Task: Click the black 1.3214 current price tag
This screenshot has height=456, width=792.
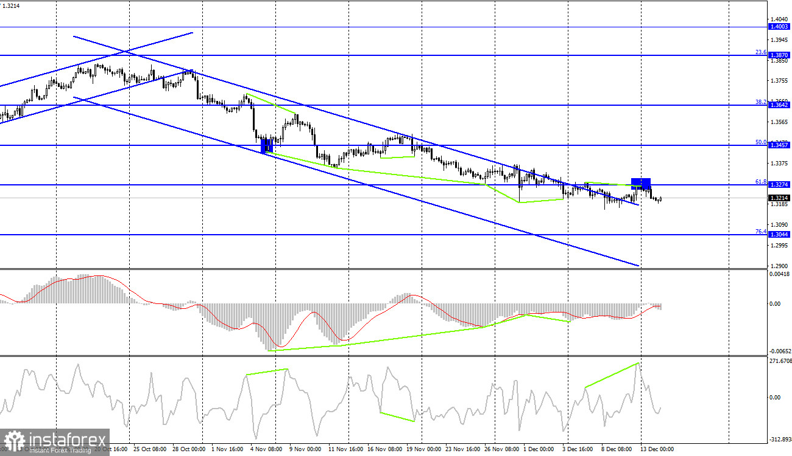Action: click(x=779, y=198)
